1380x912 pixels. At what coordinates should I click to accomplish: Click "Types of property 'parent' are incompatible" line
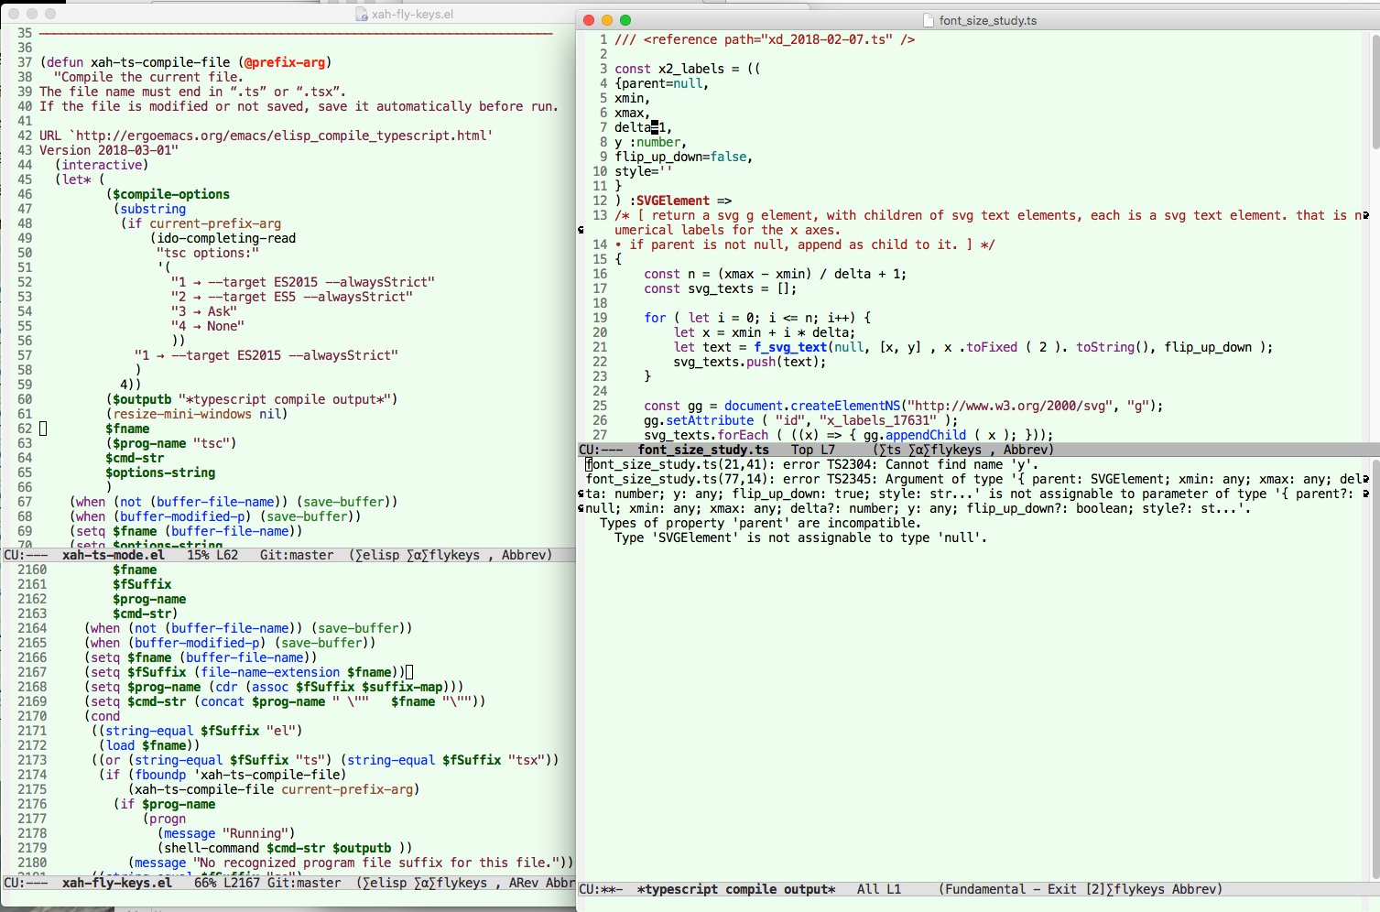(x=760, y=523)
